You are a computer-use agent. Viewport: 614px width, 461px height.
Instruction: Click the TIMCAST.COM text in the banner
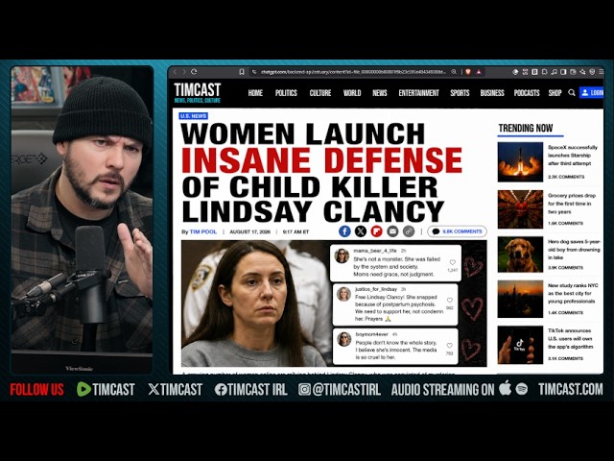tap(571, 389)
